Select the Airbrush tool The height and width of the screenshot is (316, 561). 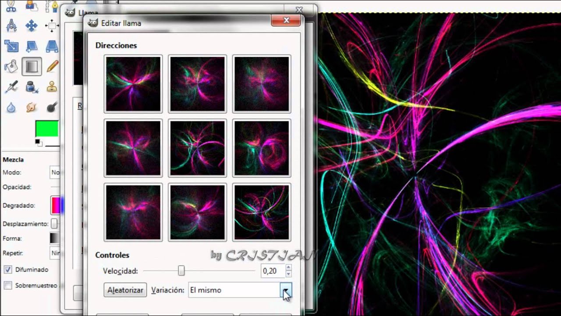click(x=11, y=86)
